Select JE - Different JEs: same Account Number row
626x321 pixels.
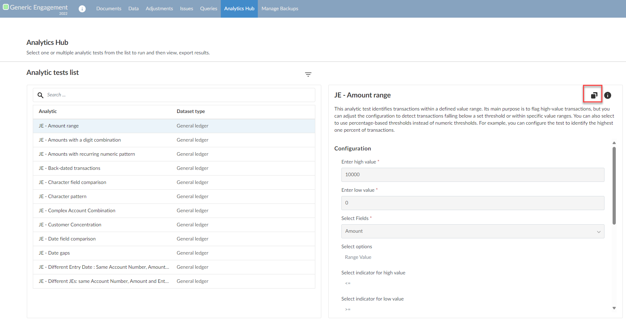point(174,281)
